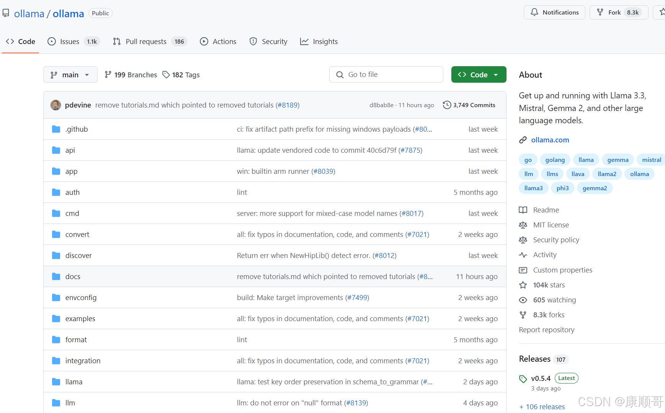
Task: Click the Notifications bell icon
Action: point(534,12)
